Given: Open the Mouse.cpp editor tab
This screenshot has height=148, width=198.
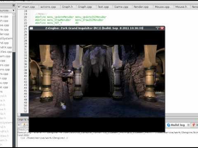Looking at the screenshot, I should coord(162,7).
